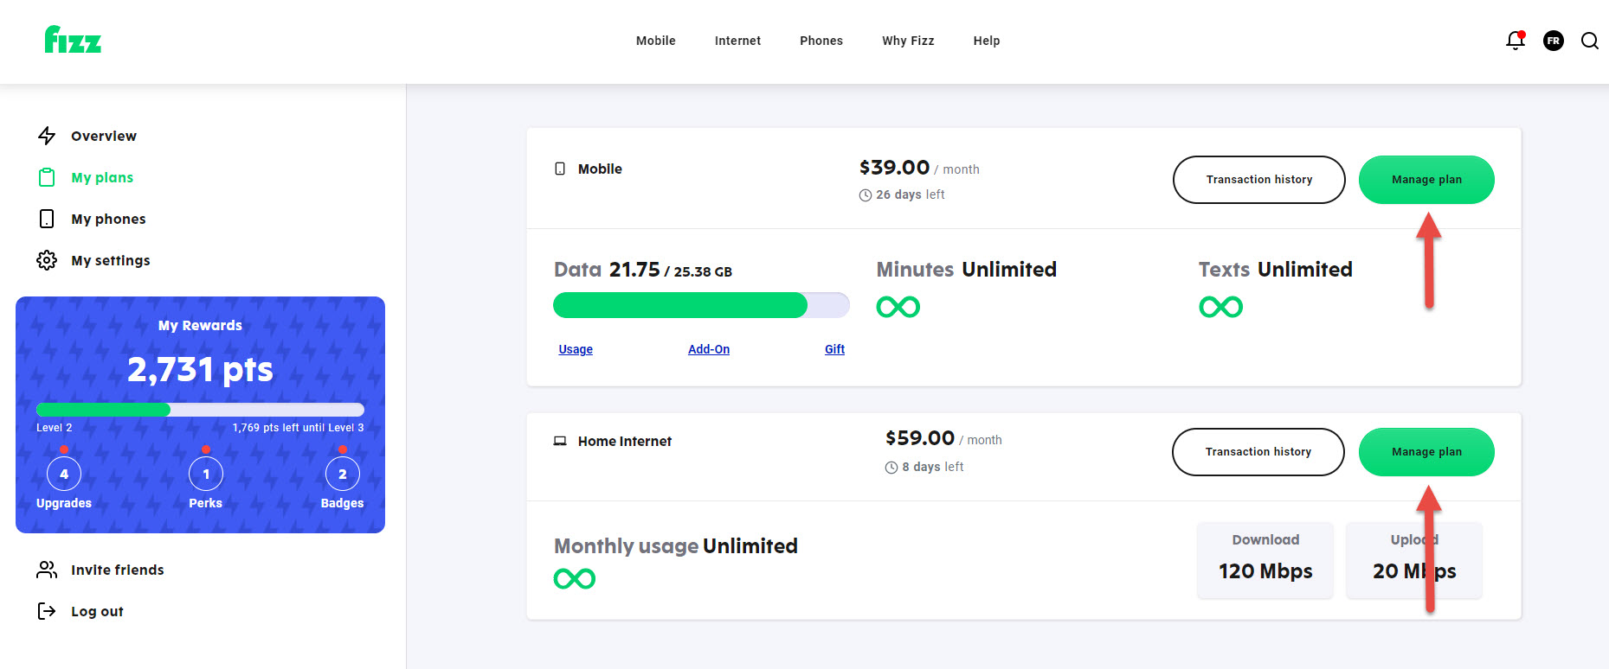1609x669 pixels.
Task: Open Transaction history for Mobile plan
Action: coord(1259,180)
